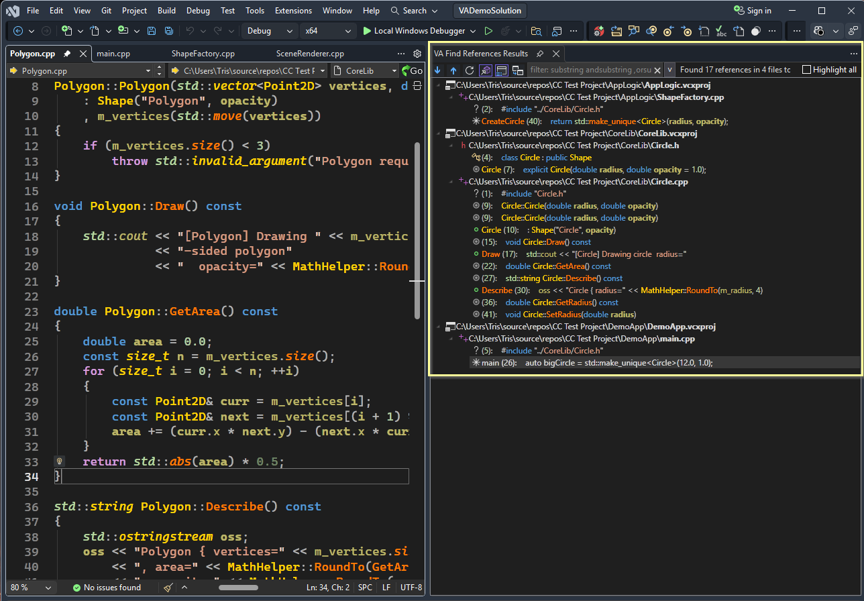Open the Extensions menu
Viewport: 864px width, 601px height.
293,11
